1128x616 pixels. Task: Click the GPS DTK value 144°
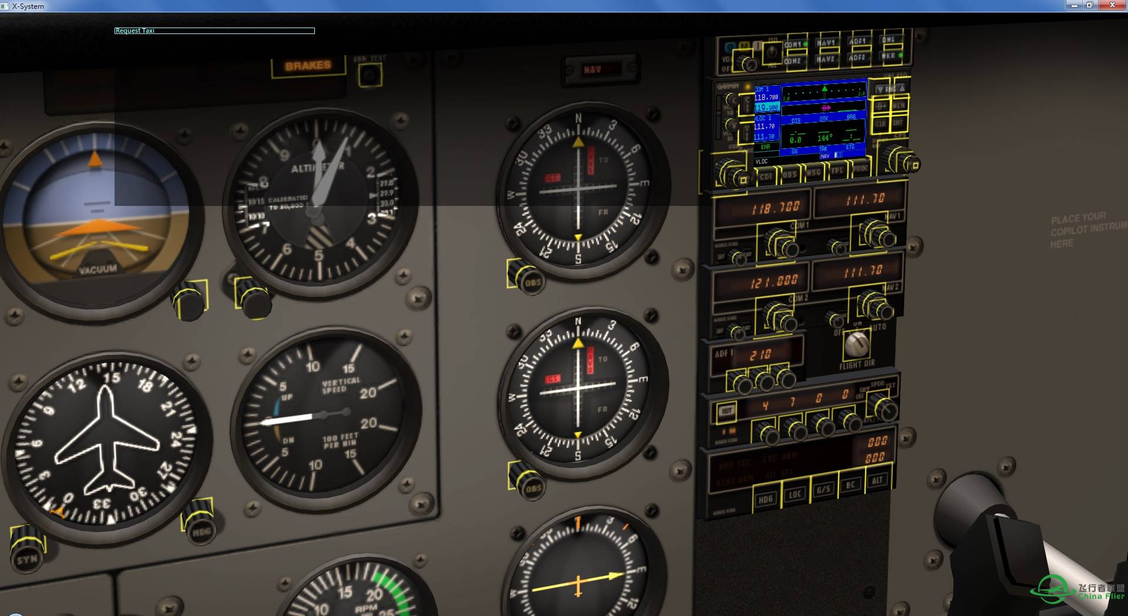point(825,138)
